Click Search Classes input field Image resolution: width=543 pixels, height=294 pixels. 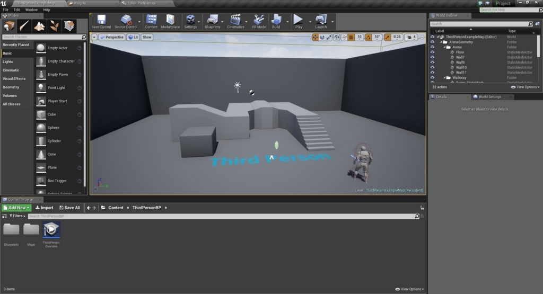tap(44, 37)
